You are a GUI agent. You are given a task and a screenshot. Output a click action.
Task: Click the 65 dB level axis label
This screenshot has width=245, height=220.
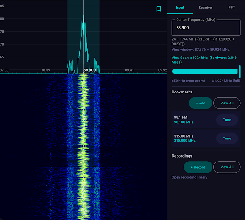tap(2, 57)
